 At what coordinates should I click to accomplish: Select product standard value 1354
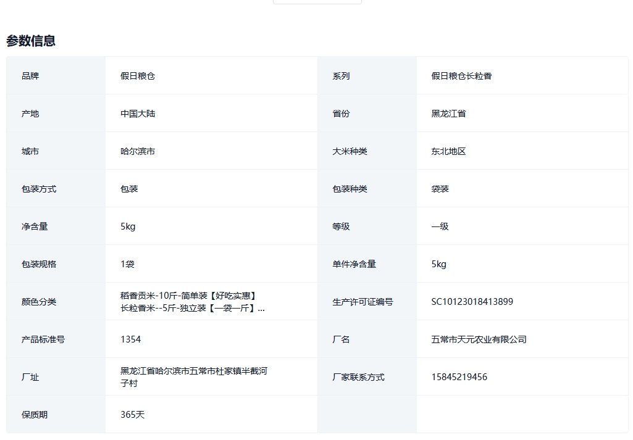(131, 339)
